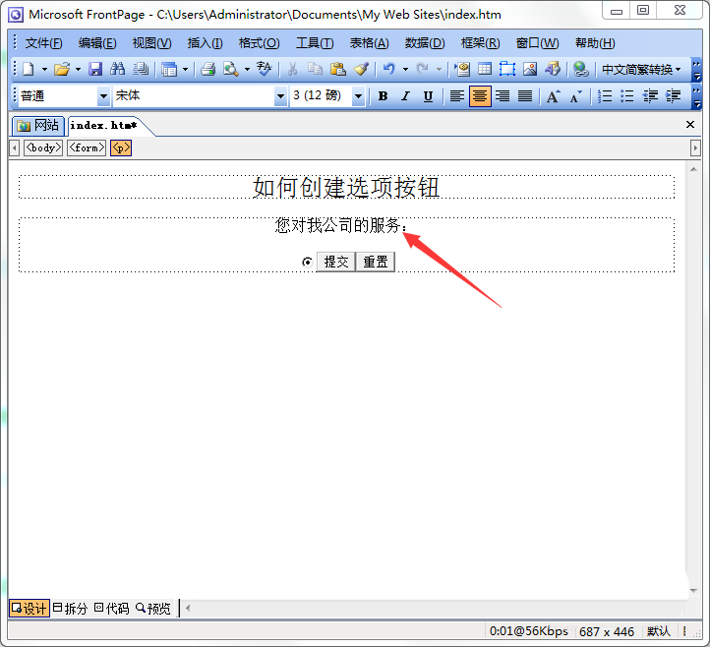This screenshot has width=710, height=647.
Task: Click the Insert Hyperlink globe icon
Action: (581, 69)
